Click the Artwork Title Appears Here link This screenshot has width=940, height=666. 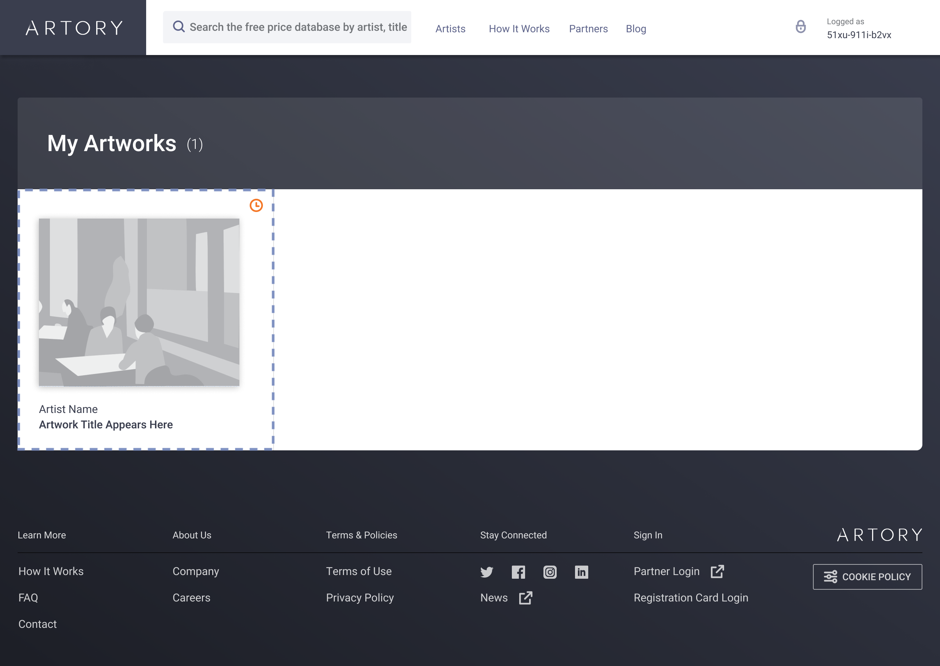(x=105, y=424)
